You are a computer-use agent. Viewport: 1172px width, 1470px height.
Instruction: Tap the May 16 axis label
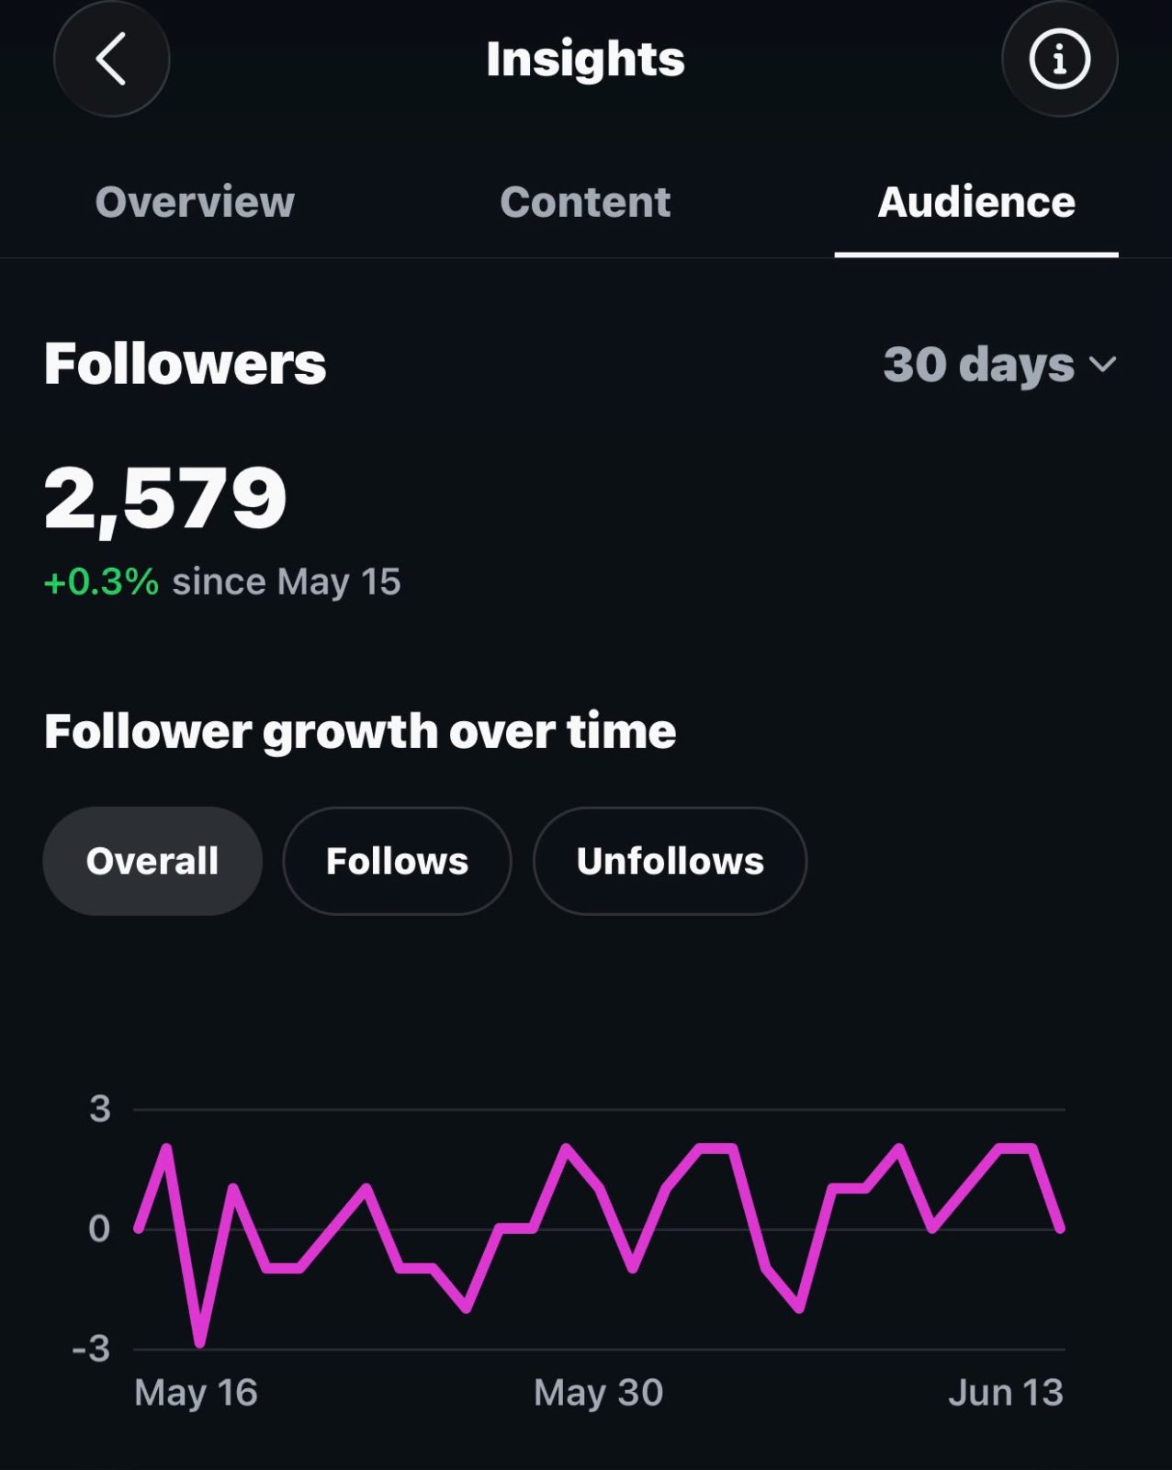(196, 1393)
